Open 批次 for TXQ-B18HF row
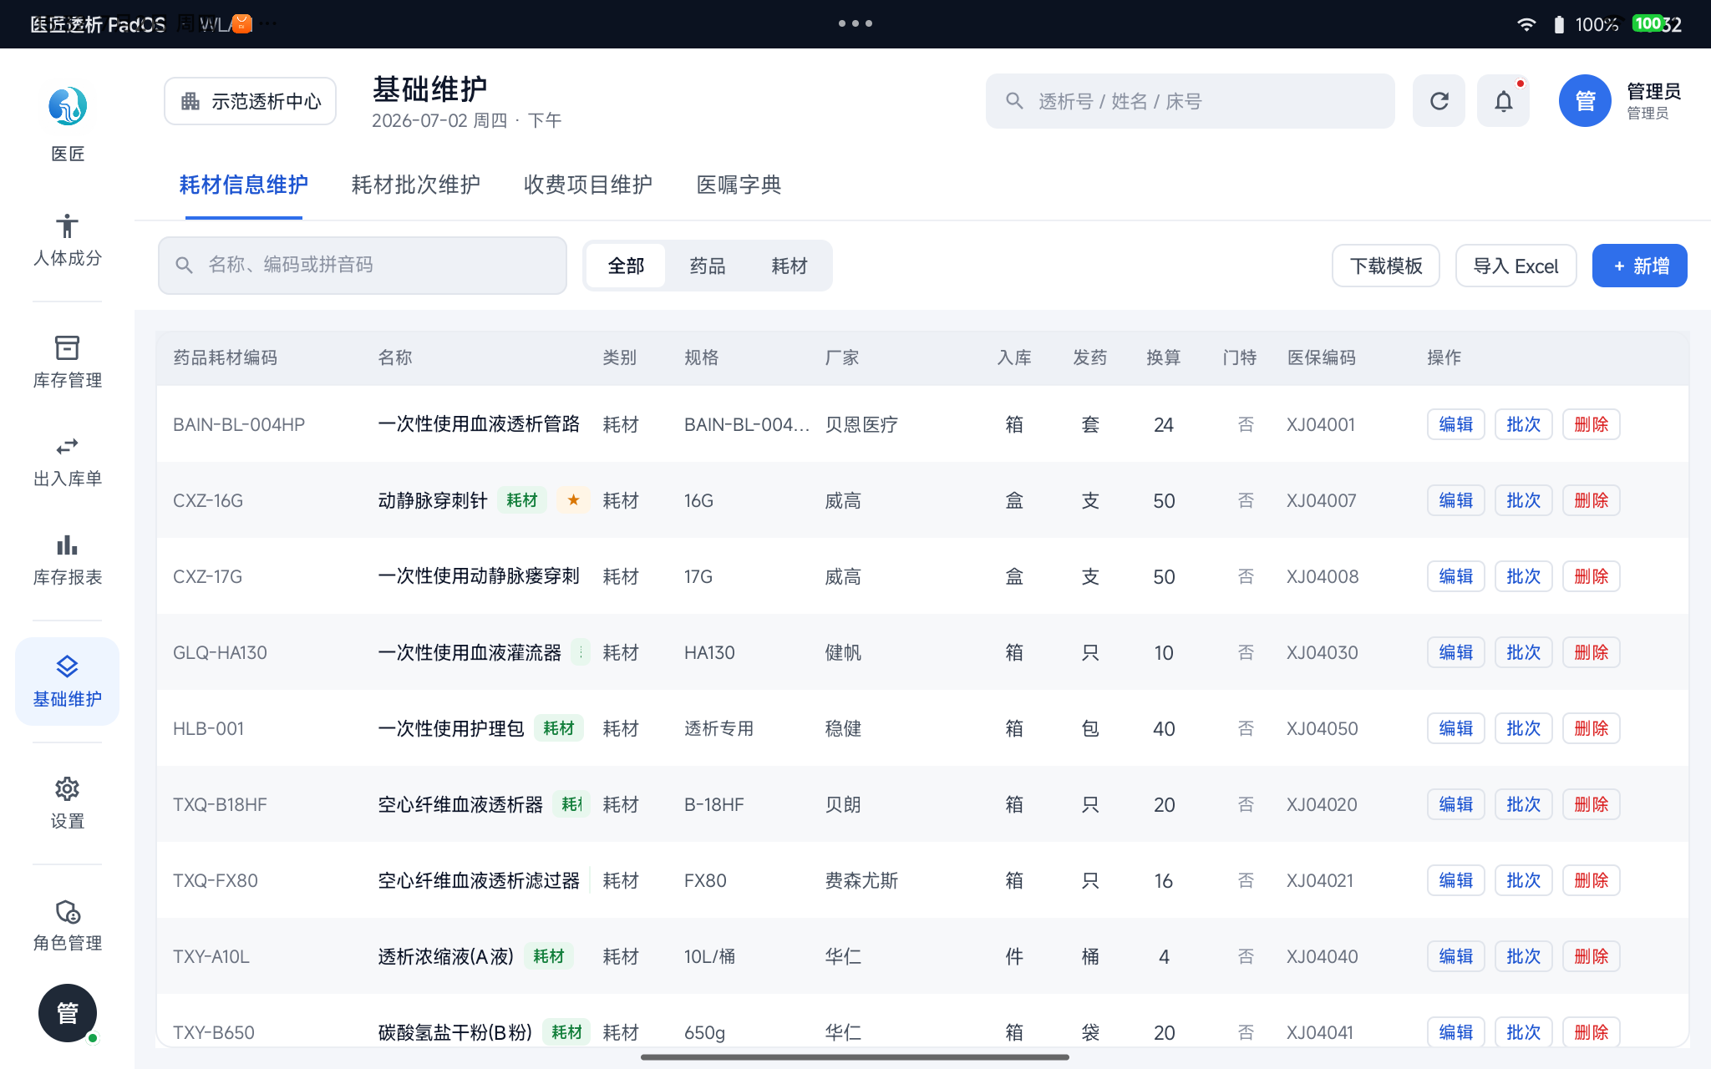1711x1069 pixels. pos(1523,804)
